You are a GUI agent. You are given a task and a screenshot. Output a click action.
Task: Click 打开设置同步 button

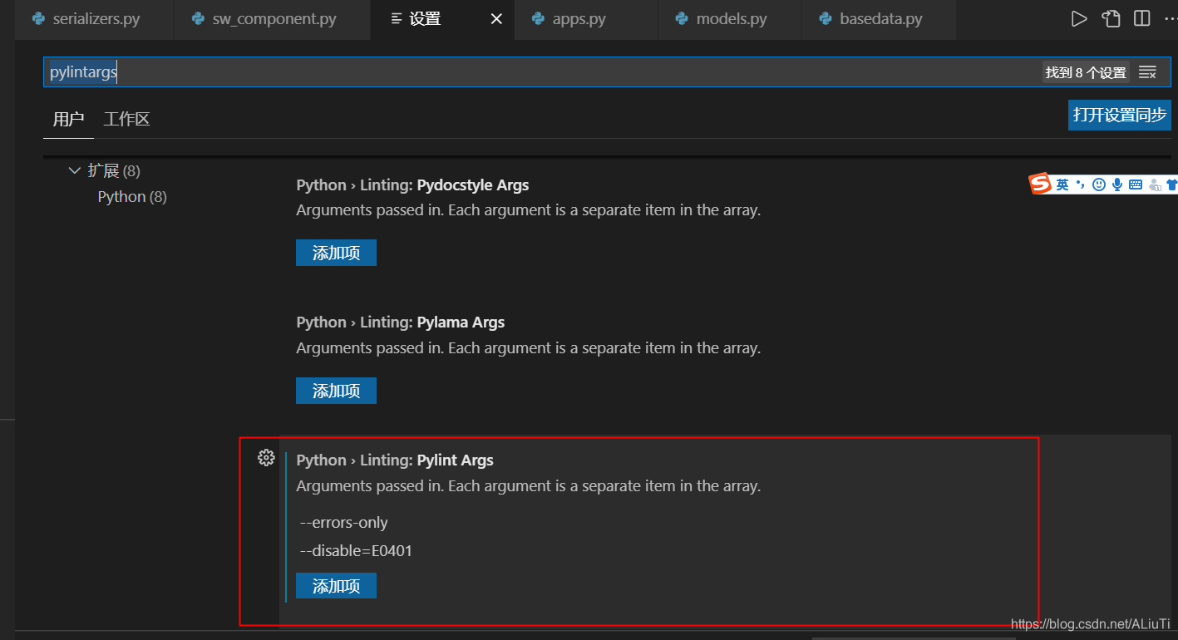1119,115
